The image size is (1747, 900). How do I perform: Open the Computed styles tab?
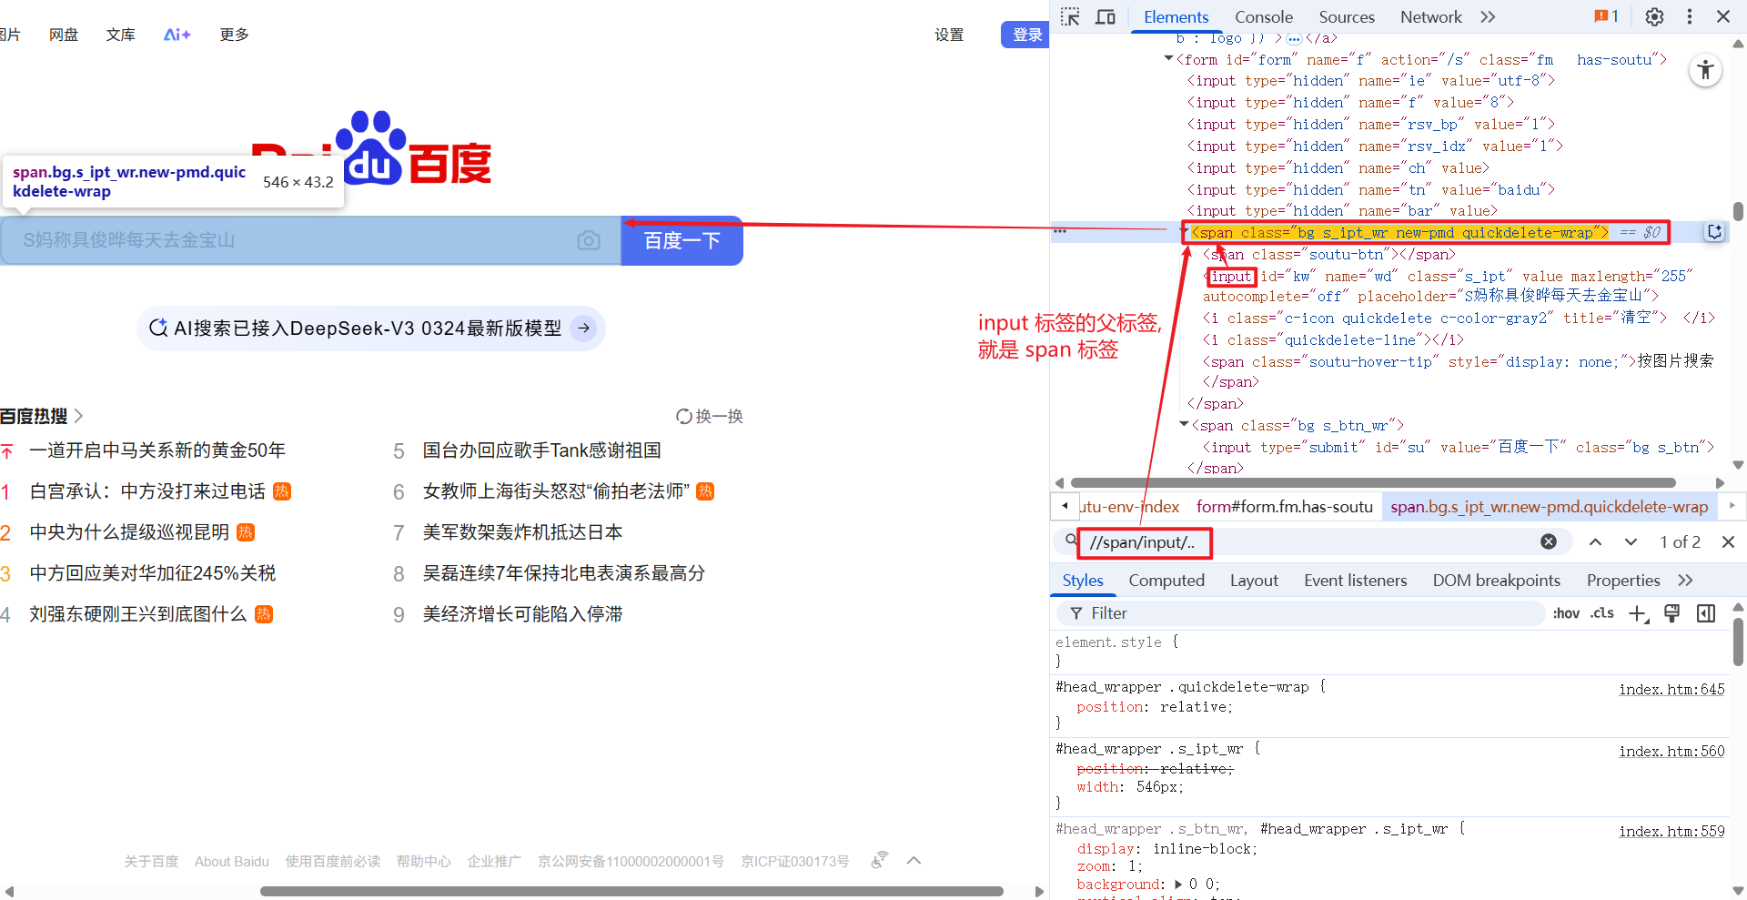coord(1166,580)
